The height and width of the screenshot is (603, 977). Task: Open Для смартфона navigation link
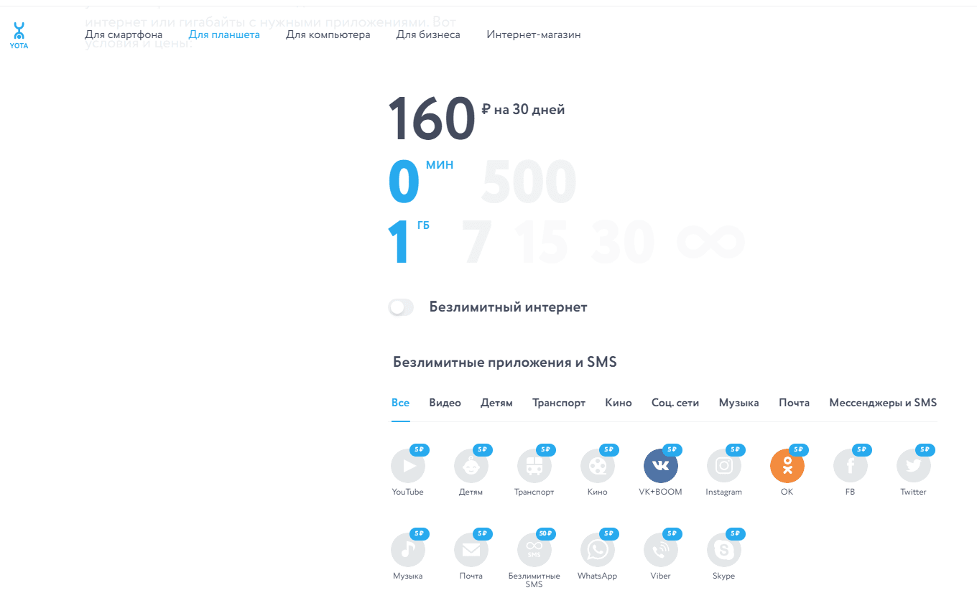tap(124, 34)
